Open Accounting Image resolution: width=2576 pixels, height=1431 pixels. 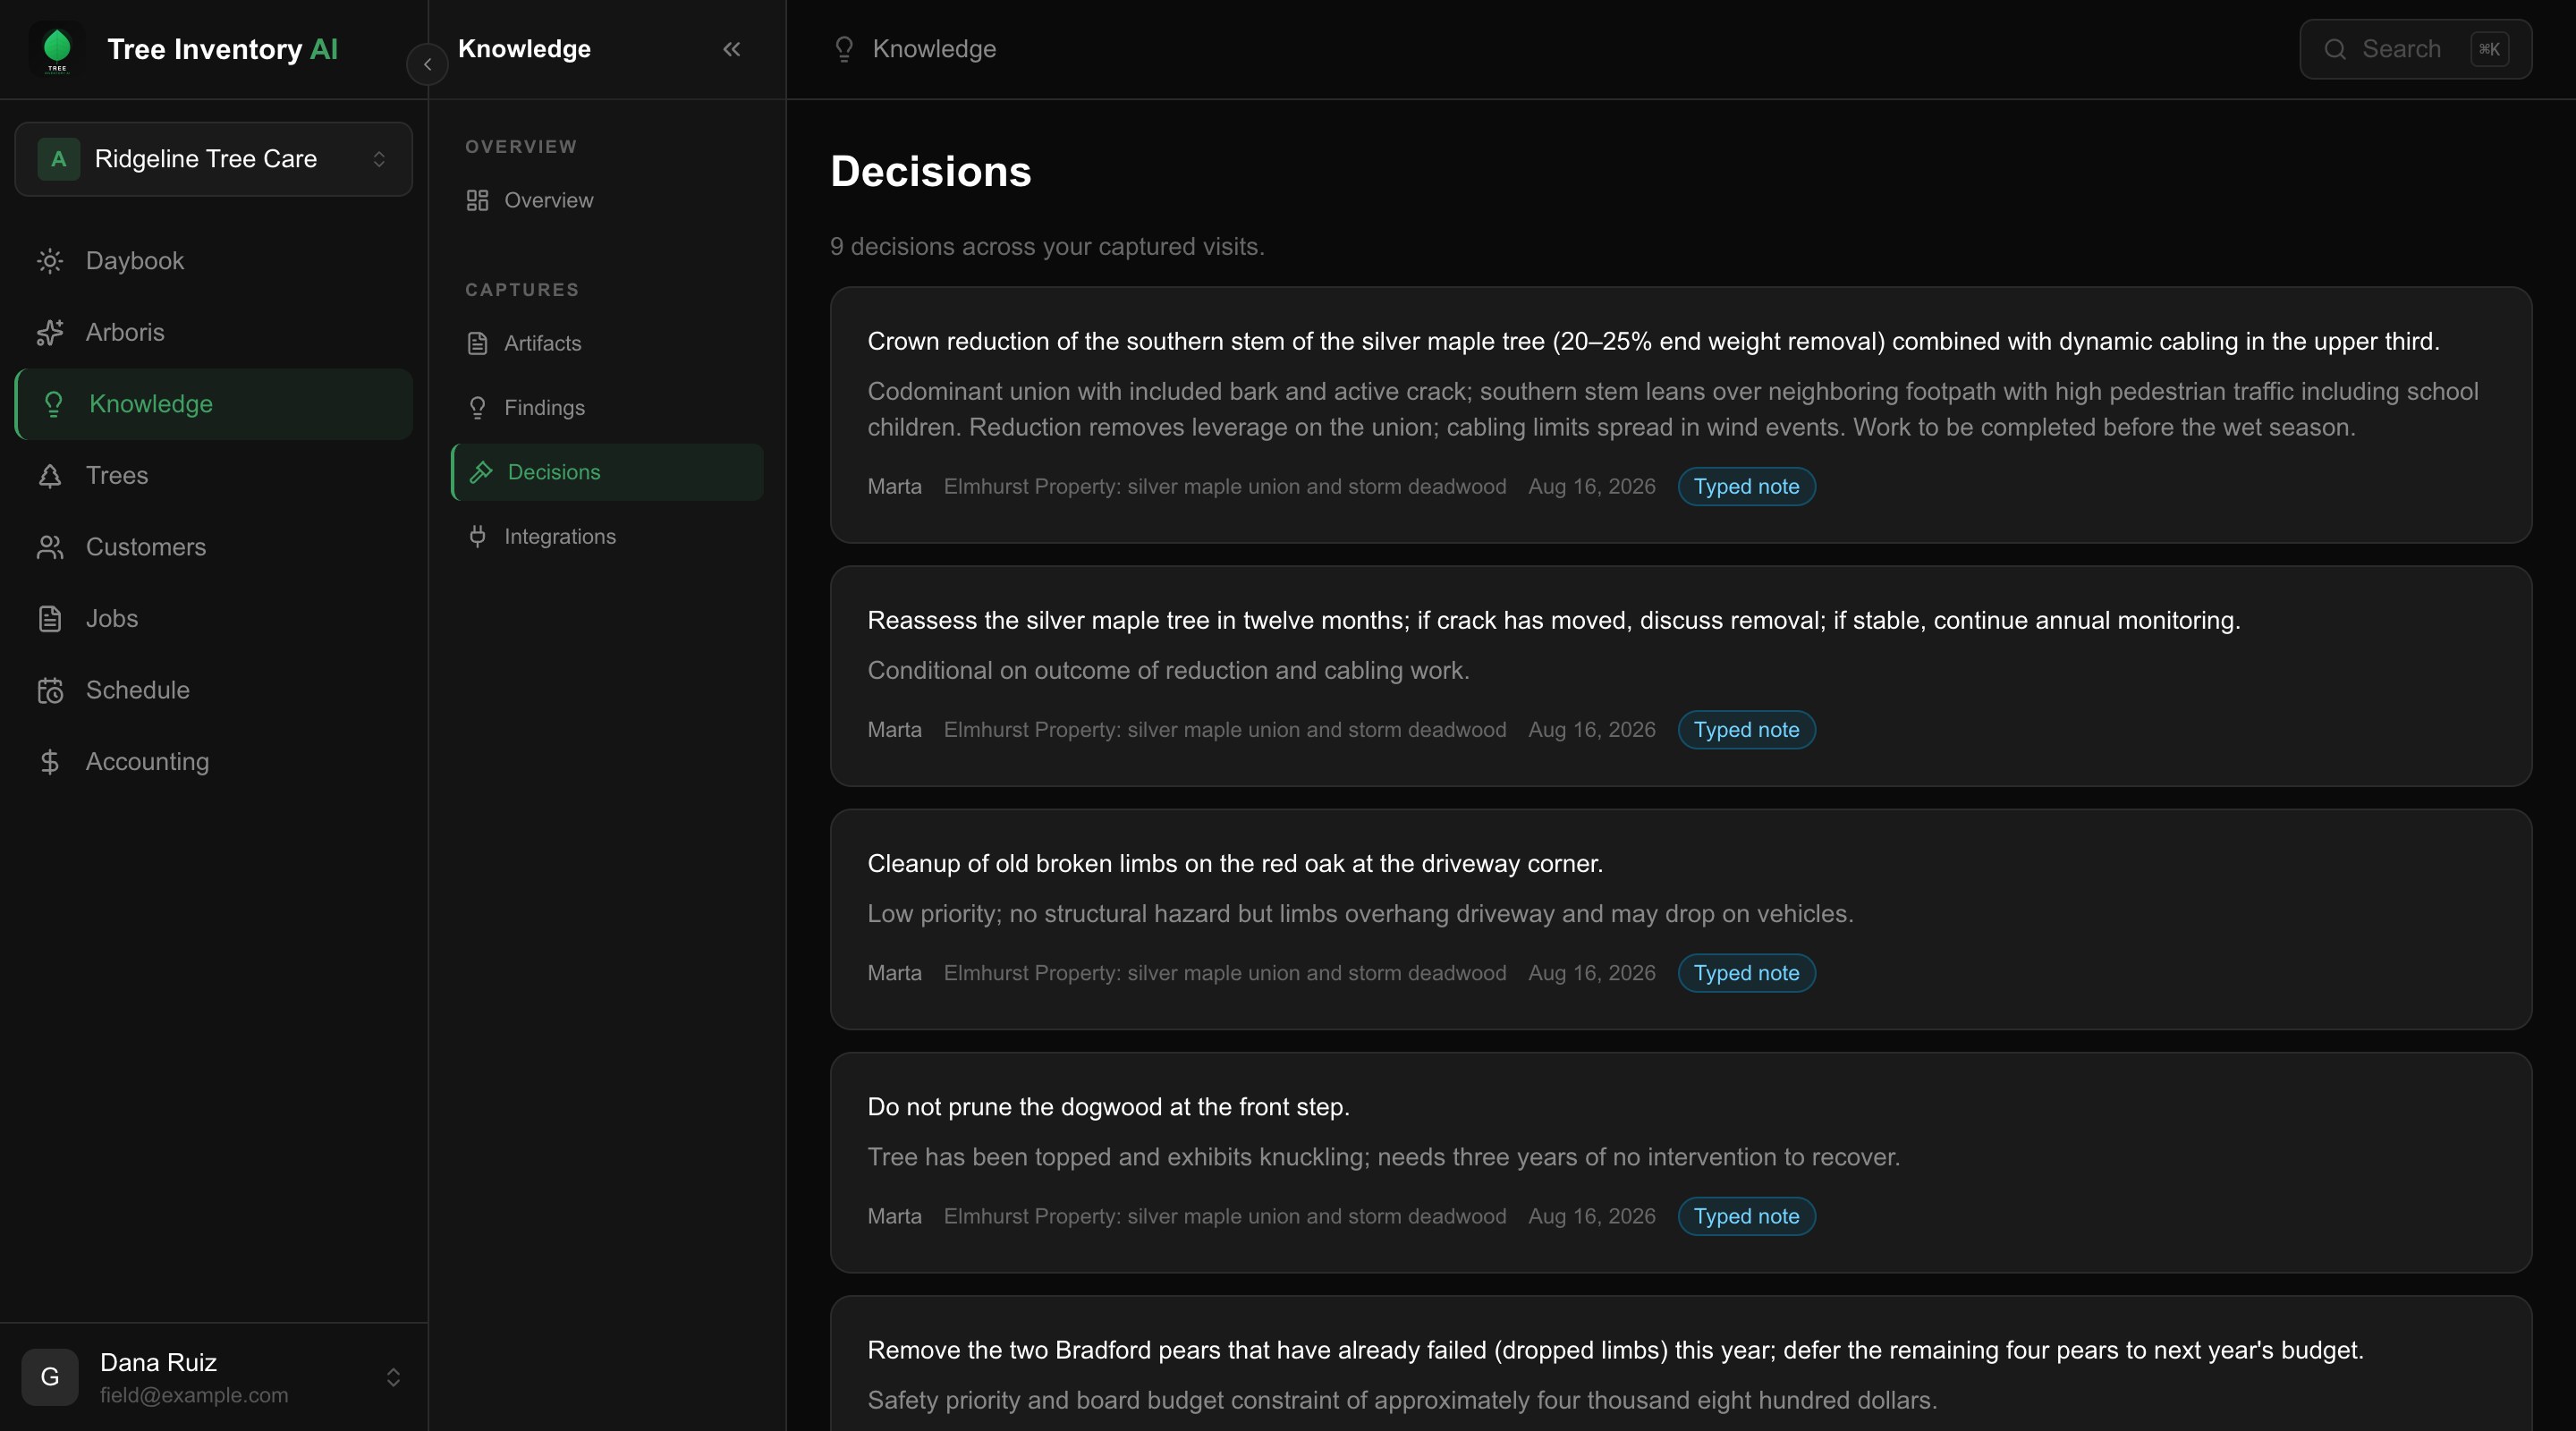[214, 762]
